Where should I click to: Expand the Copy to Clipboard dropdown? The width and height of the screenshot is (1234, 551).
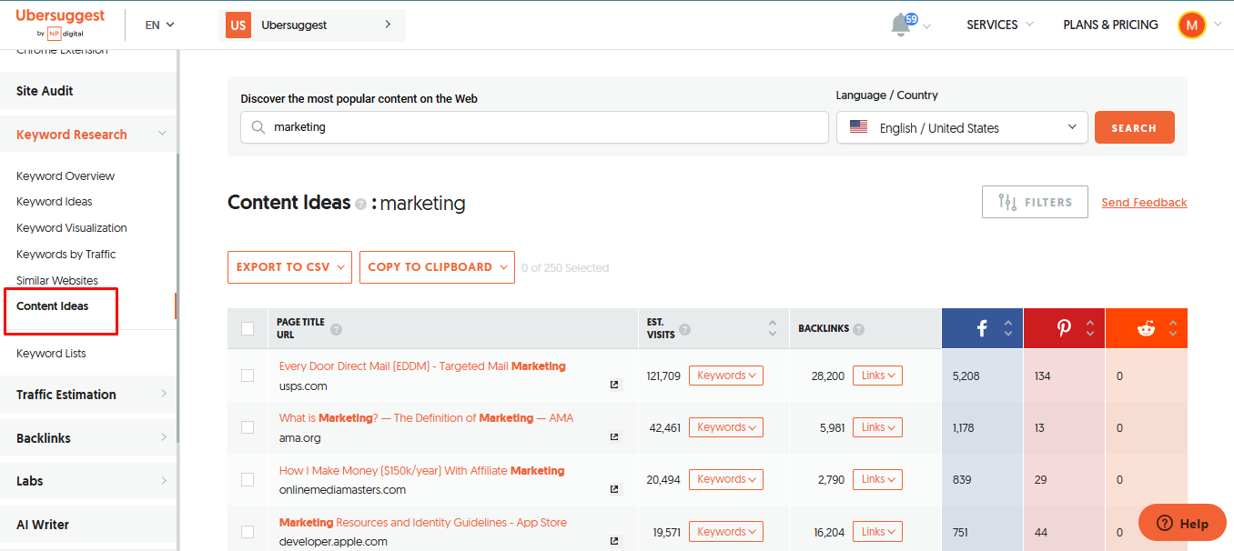pyautogui.click(x=437, y=267)
